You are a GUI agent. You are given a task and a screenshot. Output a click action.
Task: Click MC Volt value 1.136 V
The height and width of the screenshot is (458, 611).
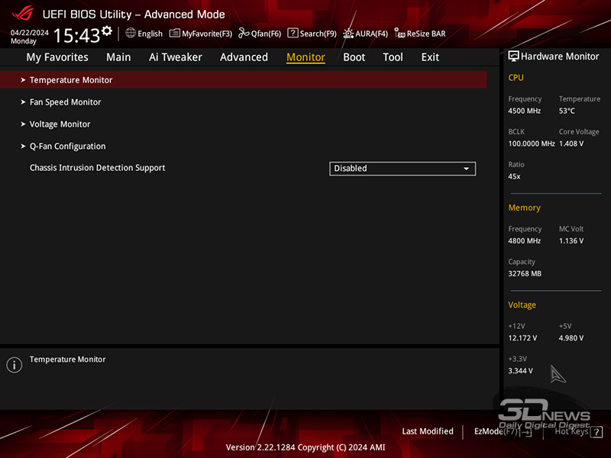(x=571, y=241)
